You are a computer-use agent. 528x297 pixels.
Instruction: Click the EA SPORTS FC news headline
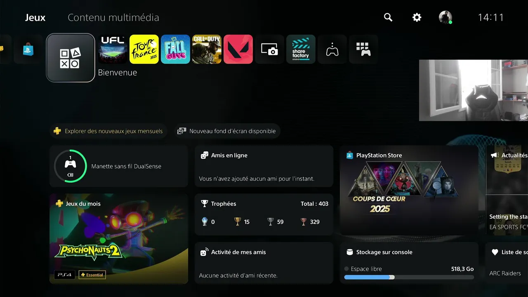coord(509,222)
